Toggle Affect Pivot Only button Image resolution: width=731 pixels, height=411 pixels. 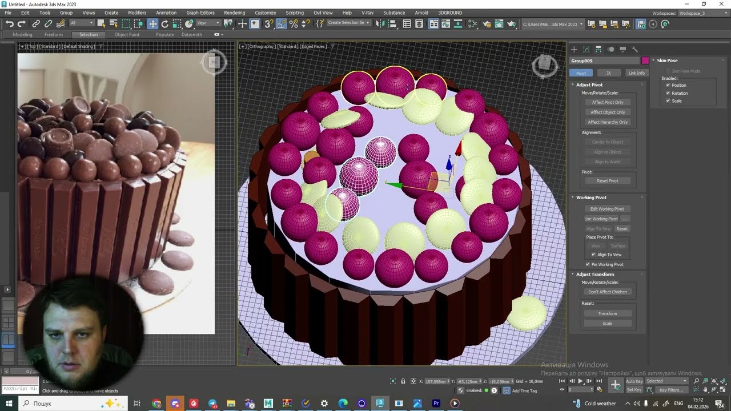coord(608,102)
